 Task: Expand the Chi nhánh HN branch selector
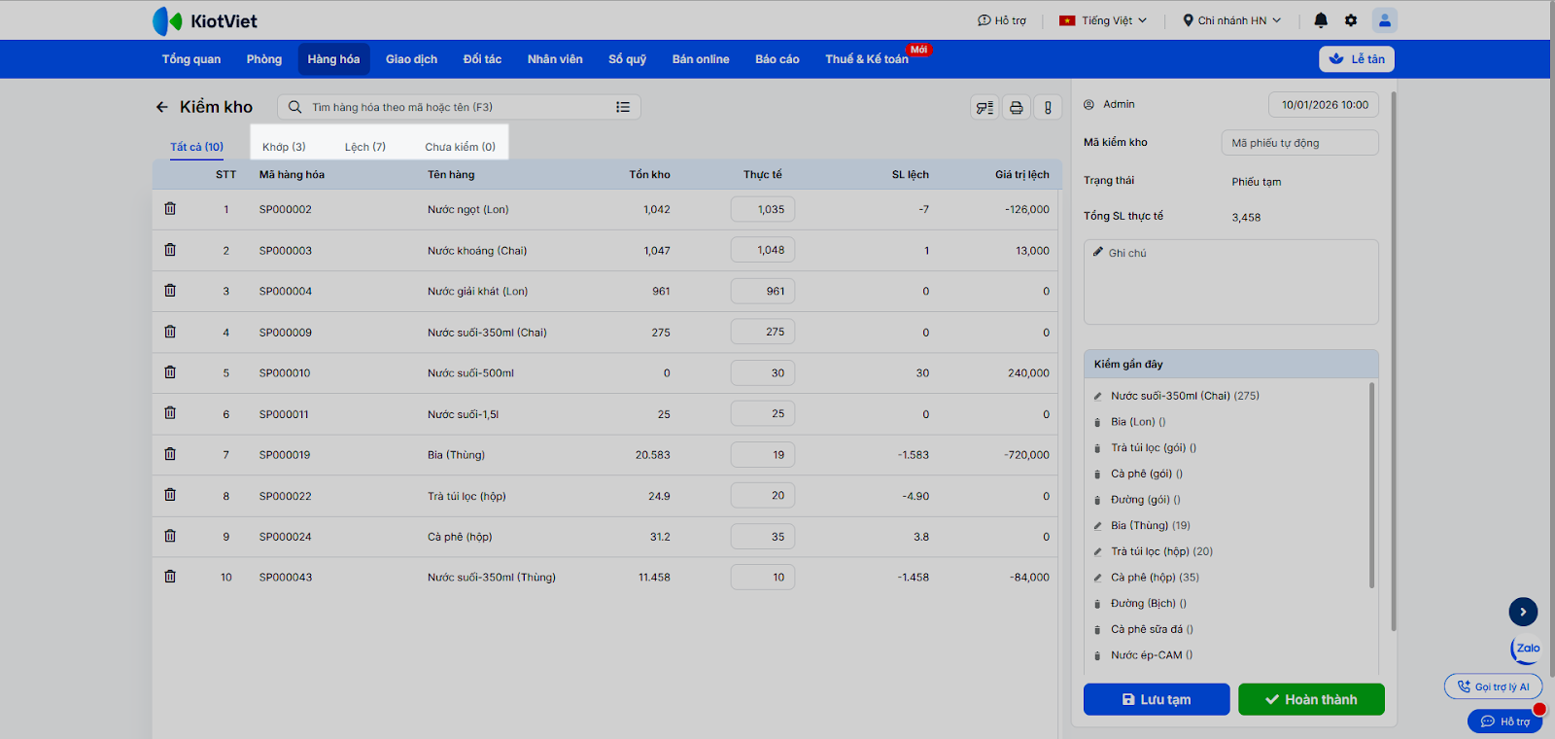1231,20
